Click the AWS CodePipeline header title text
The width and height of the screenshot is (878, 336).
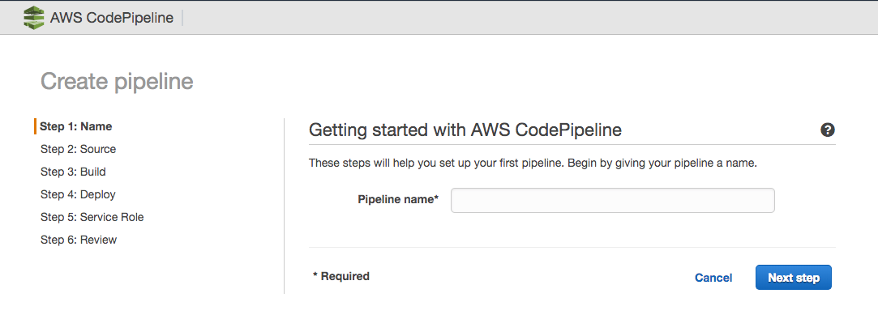tap(111, 18)
